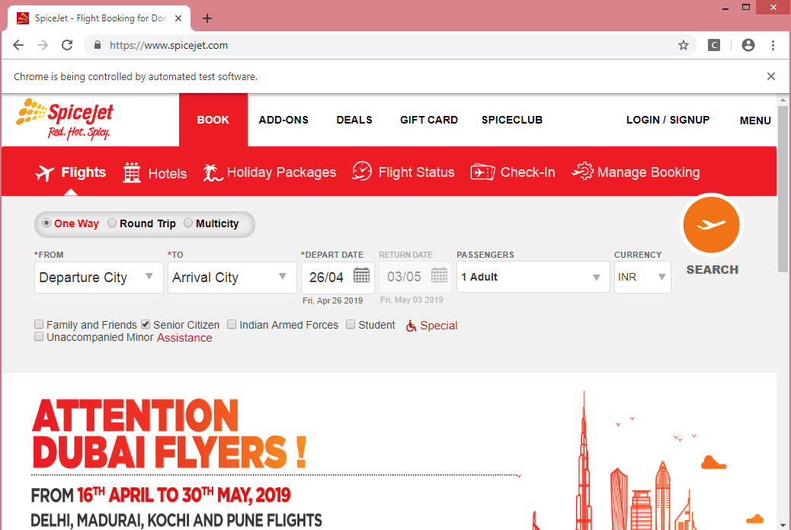Open Flight Status clock icon
This screenshot has height=530, width=791.
362,172
